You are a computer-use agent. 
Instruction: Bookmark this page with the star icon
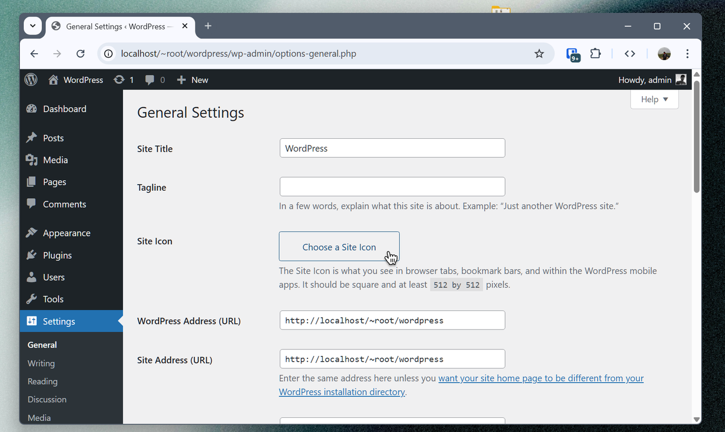pos(539,54)
